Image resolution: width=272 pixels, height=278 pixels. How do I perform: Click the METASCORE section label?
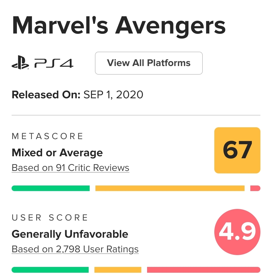47,136
